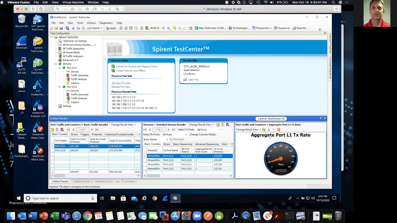Open the Reporter from toolbar
The width and height of the screenshot is (397, 223).
point(300,28)
